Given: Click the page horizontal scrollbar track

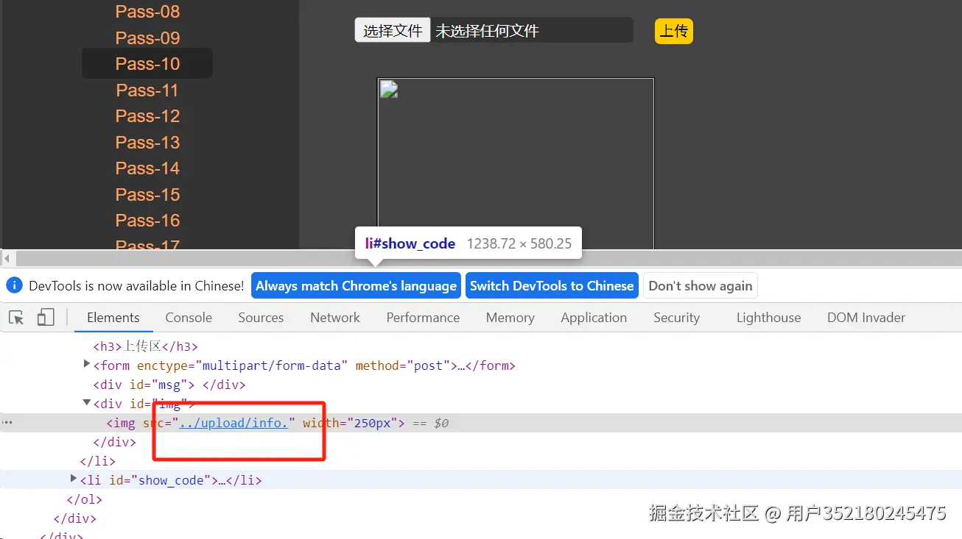Looking at the screenshot, I should pyautogui.click(x=488, y=258).
